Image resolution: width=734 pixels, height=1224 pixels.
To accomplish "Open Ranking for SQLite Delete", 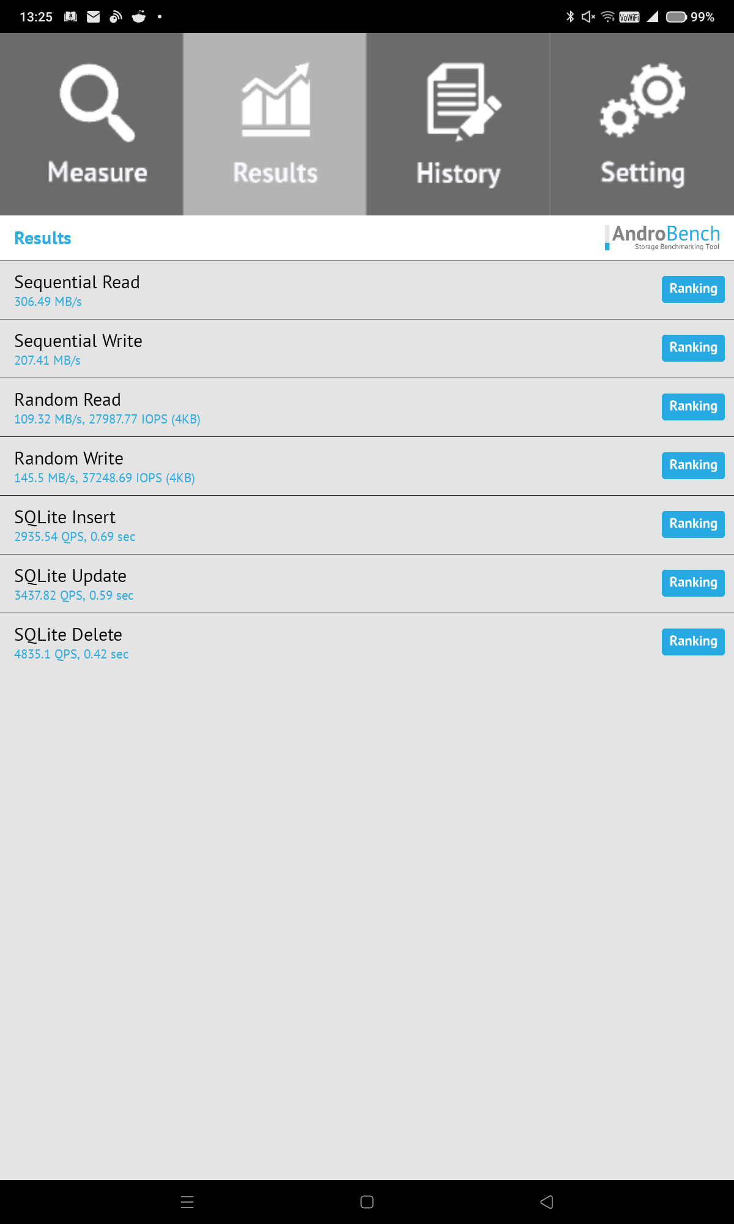I will tap(693, 641).
